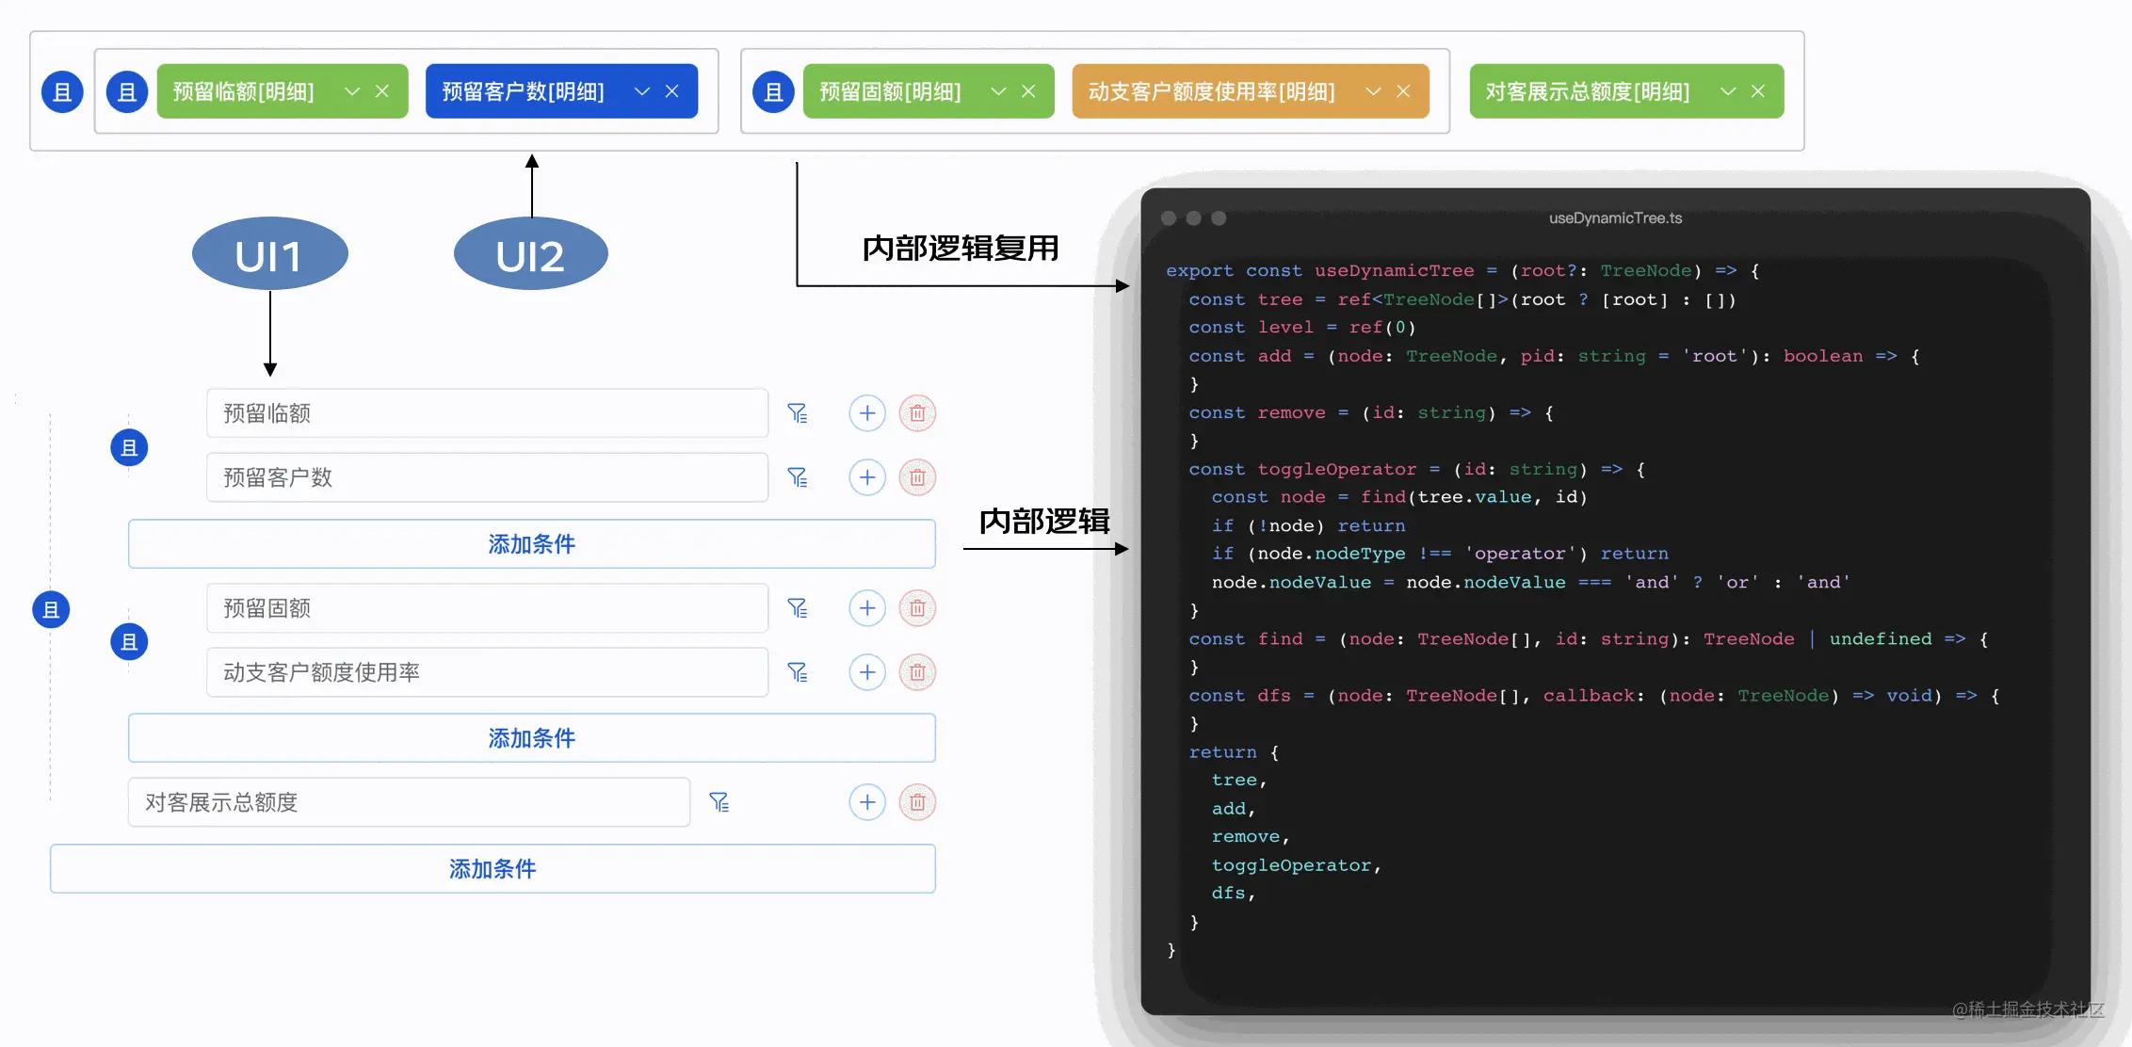Remove the 预留临额[明细] tag
Viewport: 2132px width, 1047px height.
(x=382, y=91)
